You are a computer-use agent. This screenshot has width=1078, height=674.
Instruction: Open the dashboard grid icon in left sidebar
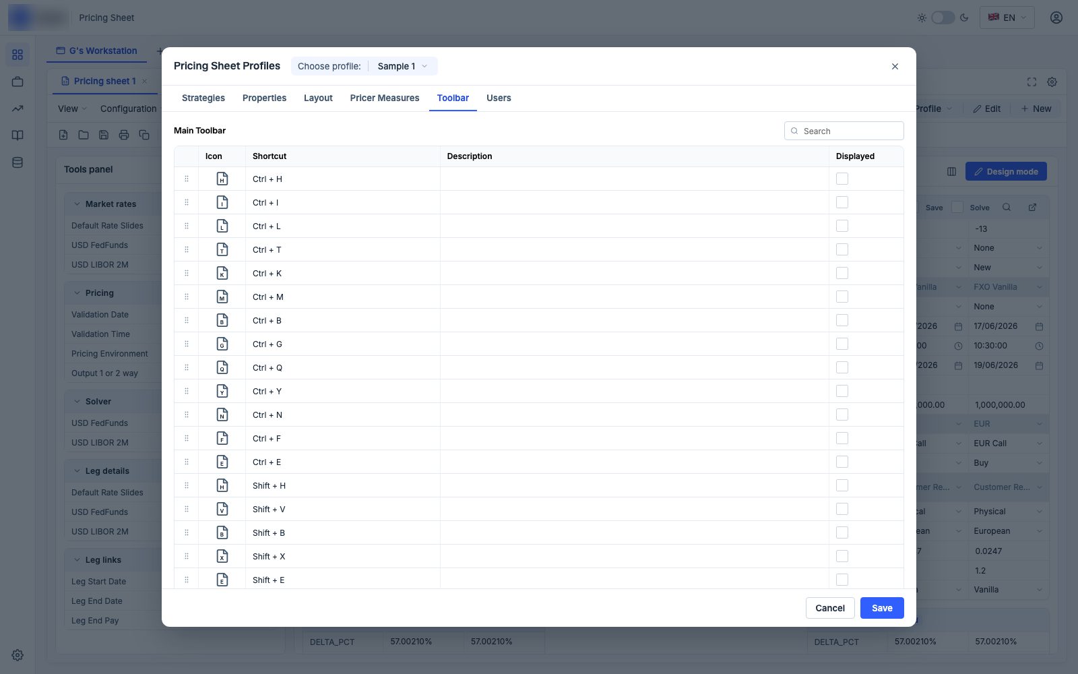tap(18, 55)
